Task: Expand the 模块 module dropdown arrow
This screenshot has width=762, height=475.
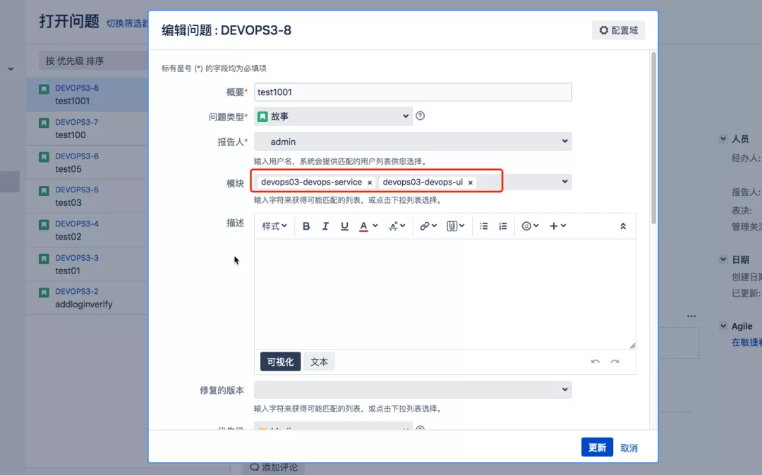Action: 564,181
